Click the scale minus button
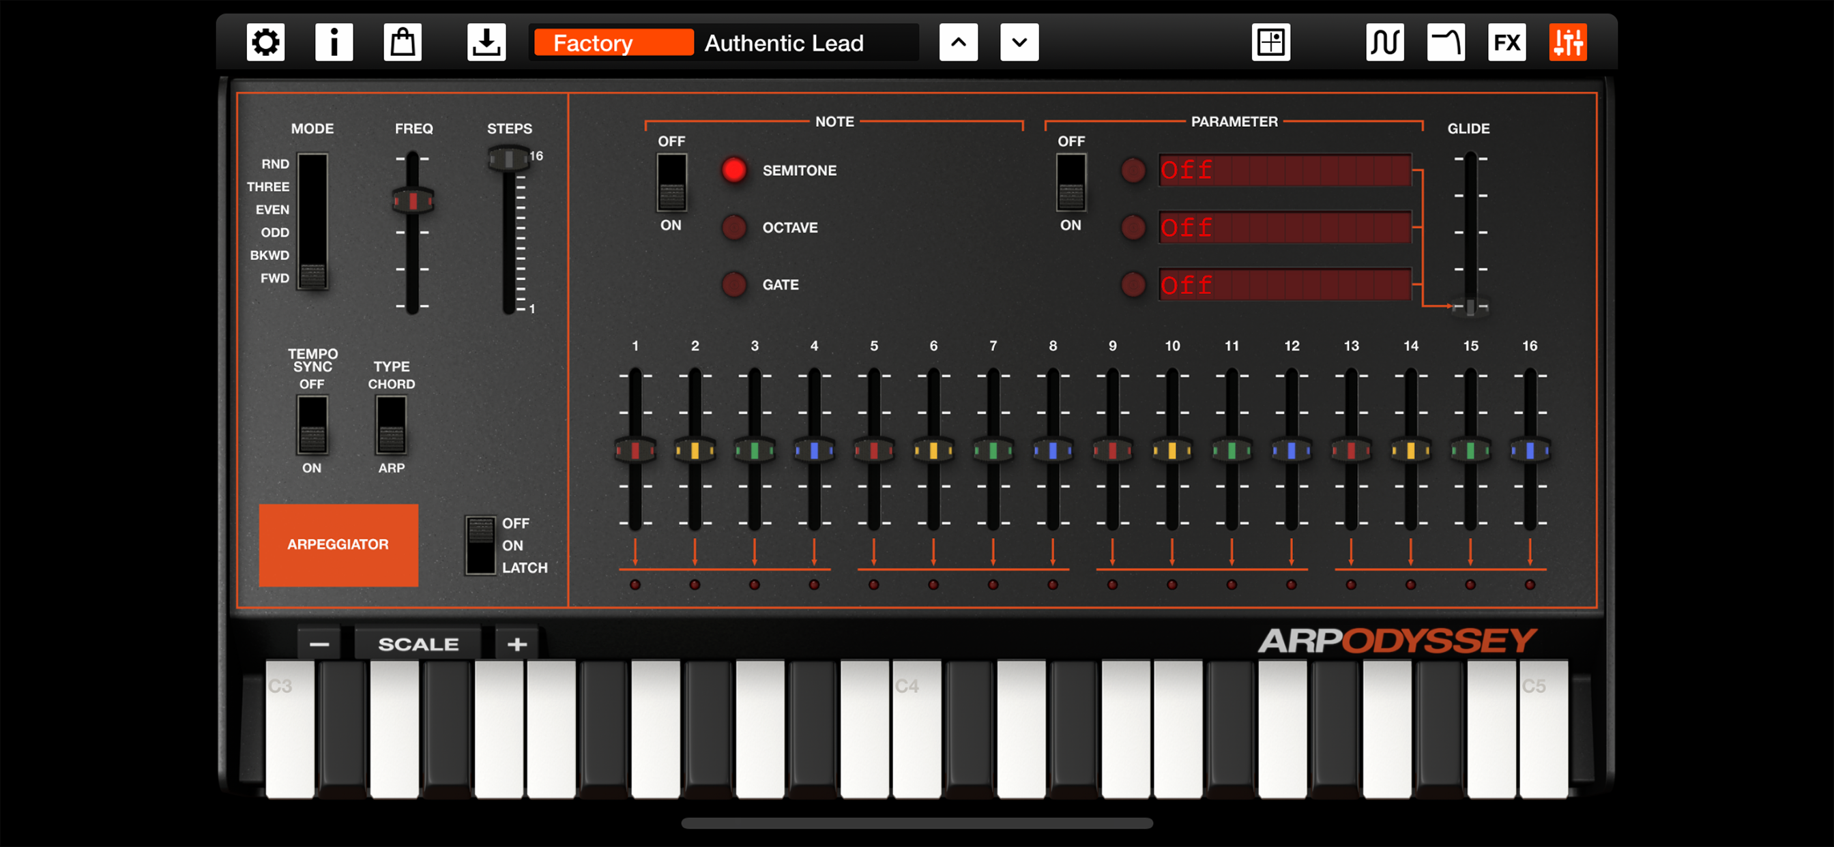This screenshot has height=847, width=1834. click(320, 644)
